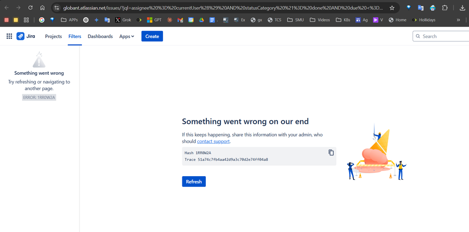Click the Jira logo
Viewport: 469px width, 232px height.
26,36
